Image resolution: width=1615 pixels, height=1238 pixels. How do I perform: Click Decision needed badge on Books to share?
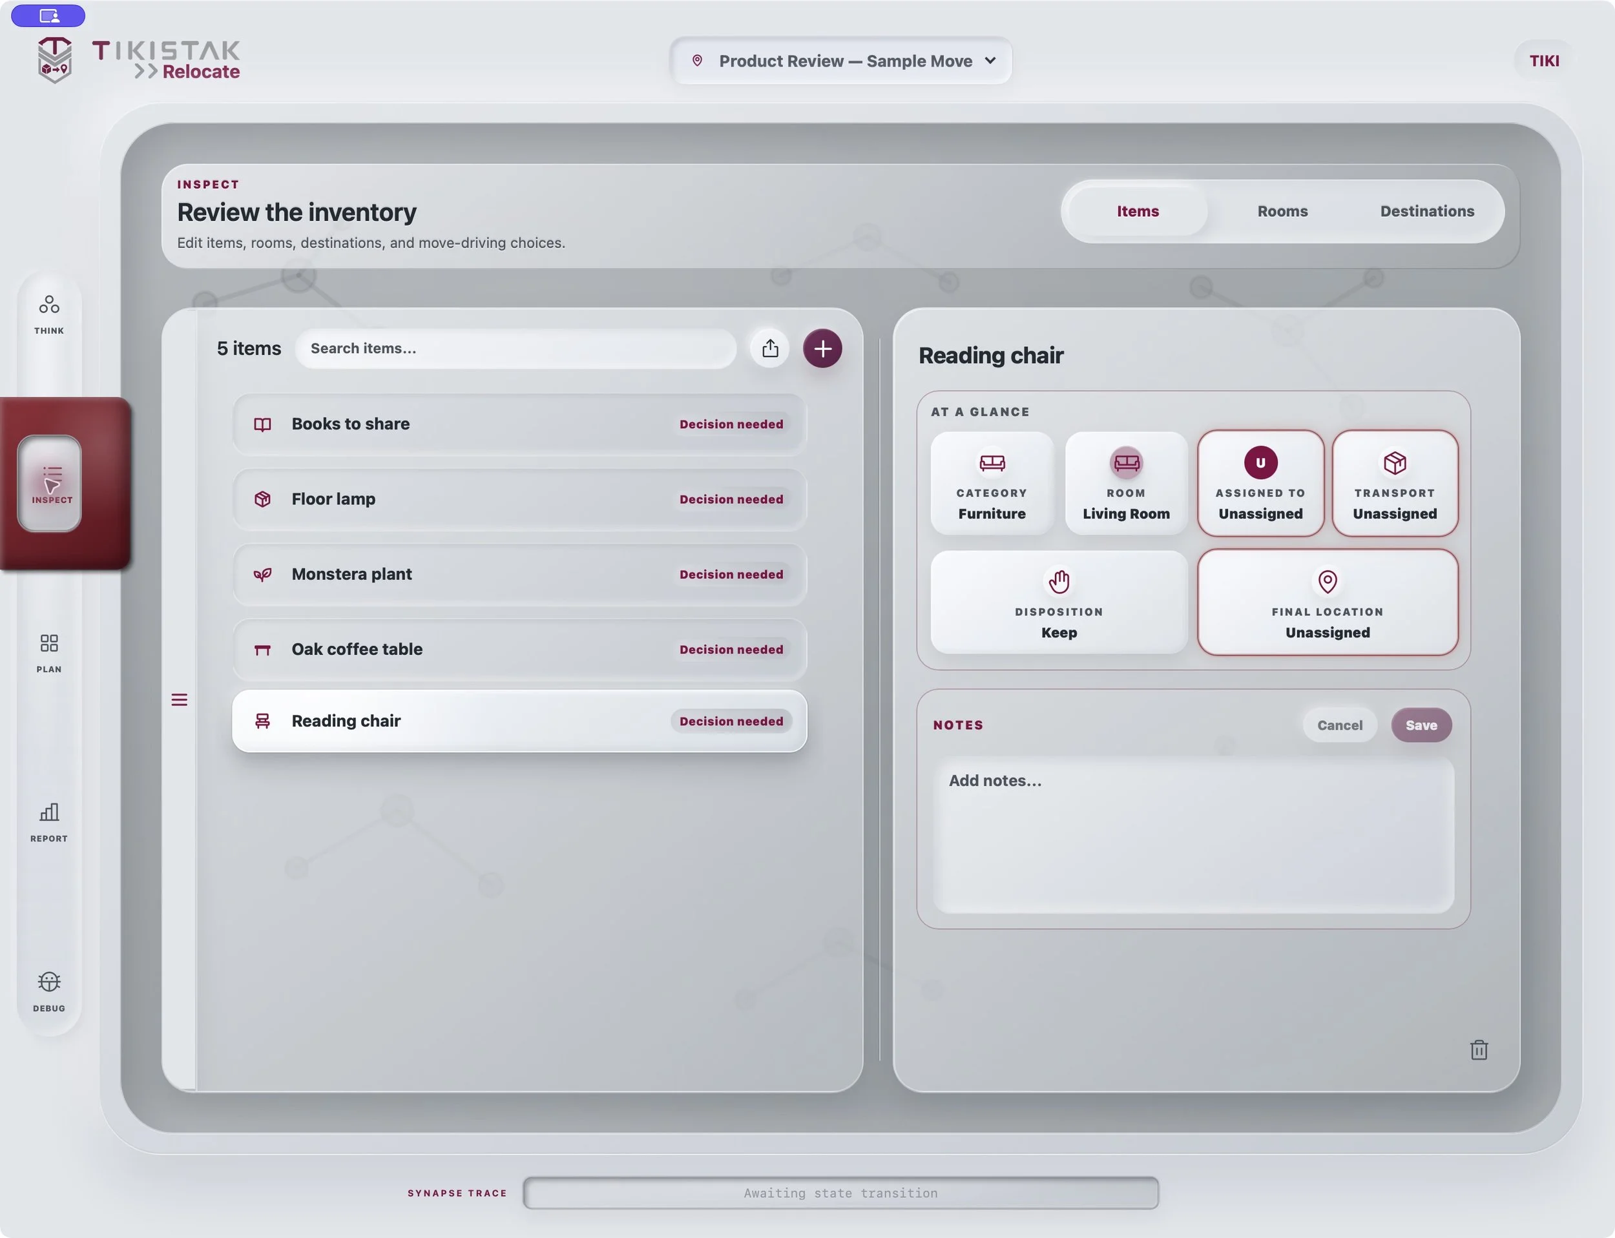pyautogui.click(x=731, y=424)
